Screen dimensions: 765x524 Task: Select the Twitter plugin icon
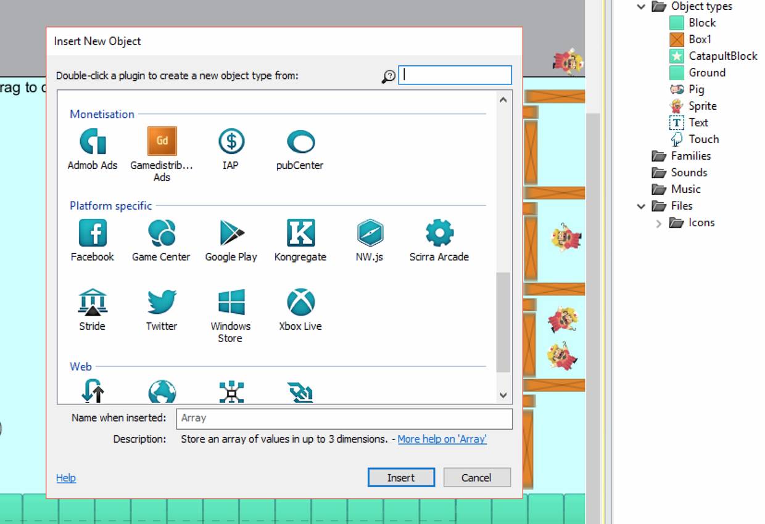(x=162, y=303)
